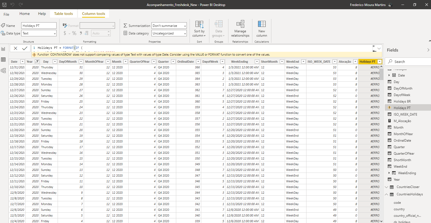Select QuarterOfYear field in Fields

(404, 154)
